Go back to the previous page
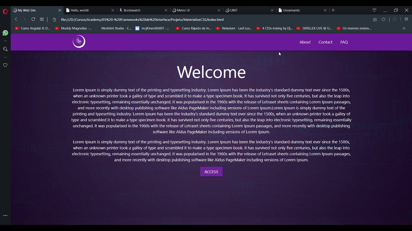Viewport: 412px width, 231px height. click(x=16, y=20)
